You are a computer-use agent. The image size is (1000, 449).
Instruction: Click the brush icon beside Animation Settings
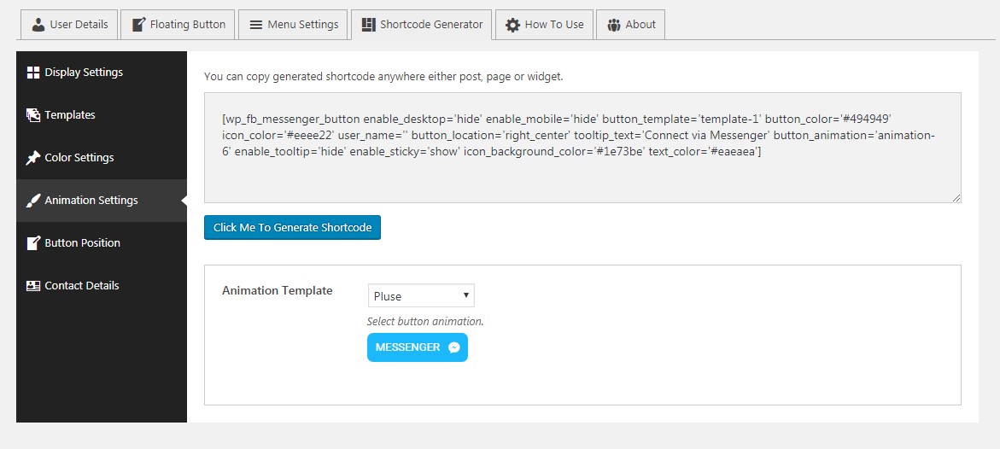33,201
